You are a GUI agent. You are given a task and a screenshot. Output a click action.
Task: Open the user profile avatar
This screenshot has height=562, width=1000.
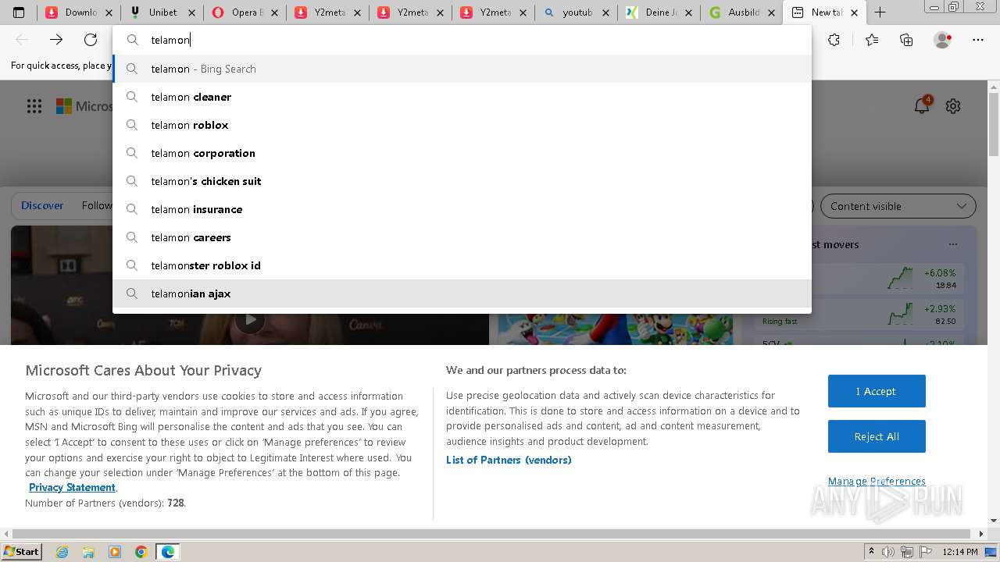(x=943, y=40)
